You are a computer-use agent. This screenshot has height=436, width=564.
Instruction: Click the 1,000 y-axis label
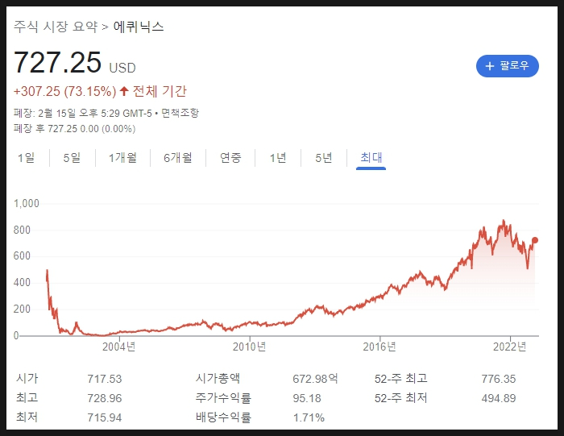tap(27, 204)
